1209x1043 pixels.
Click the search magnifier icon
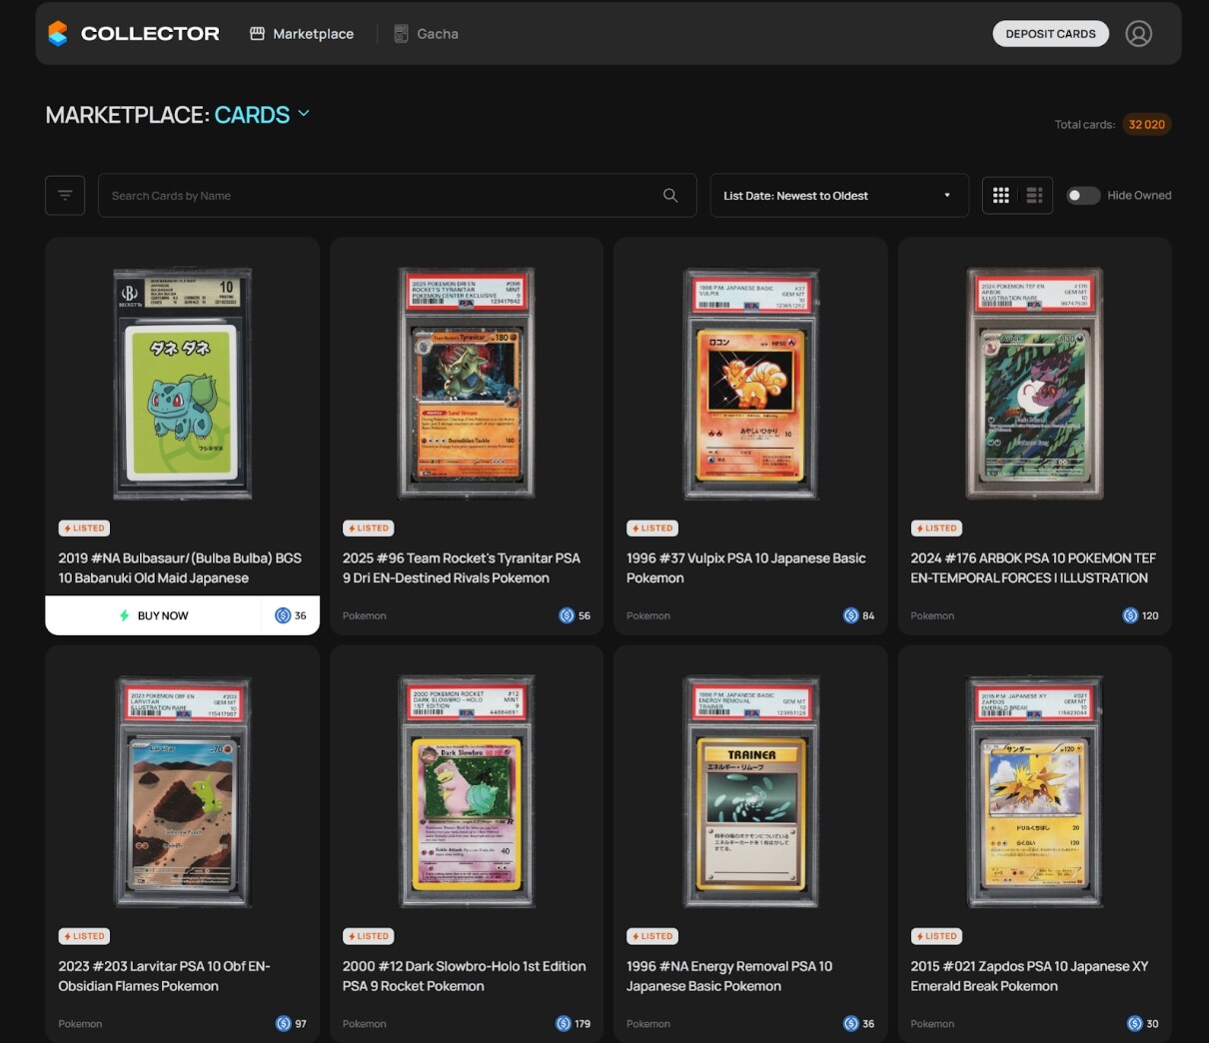[670, 196]
